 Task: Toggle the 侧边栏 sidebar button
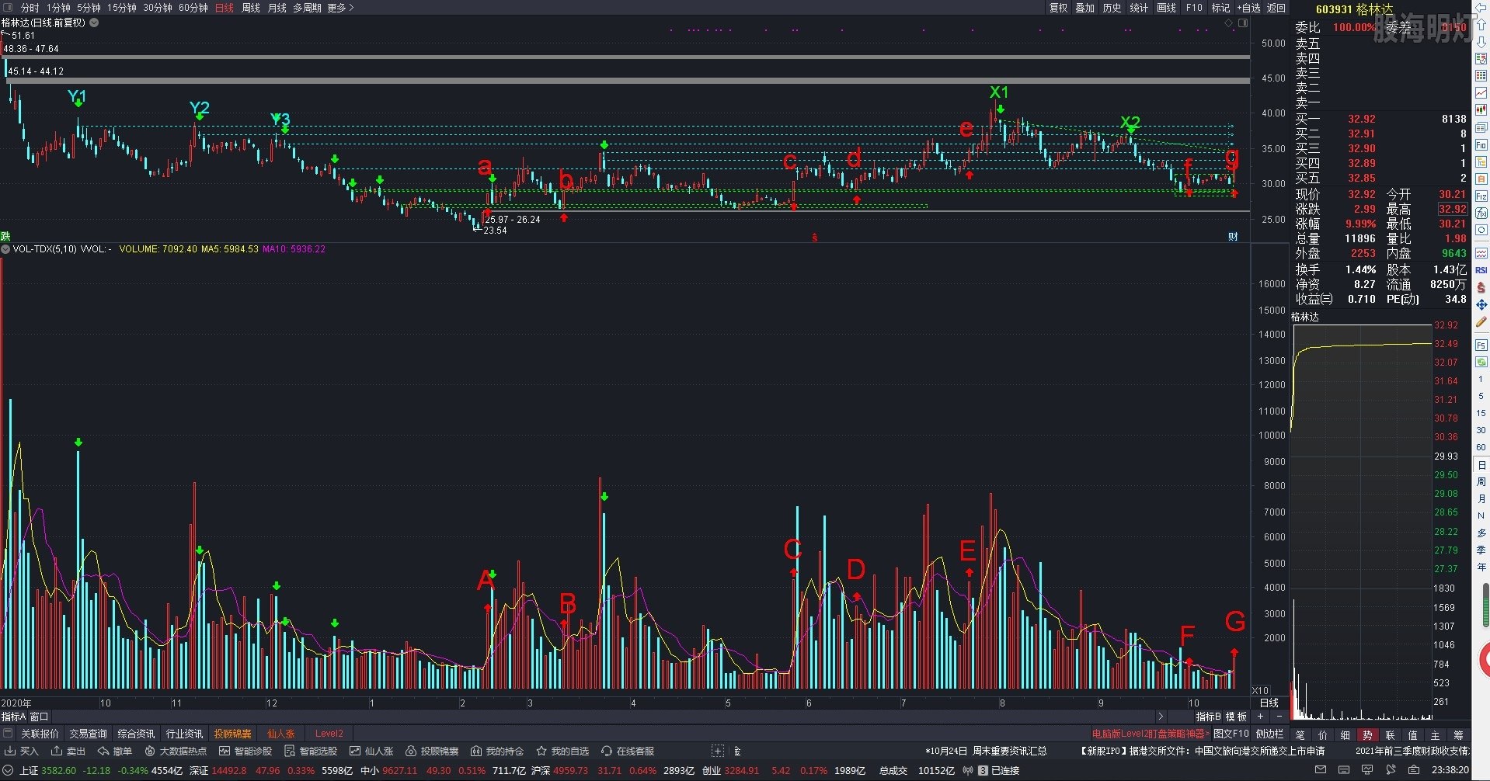tap(1270, 734)
